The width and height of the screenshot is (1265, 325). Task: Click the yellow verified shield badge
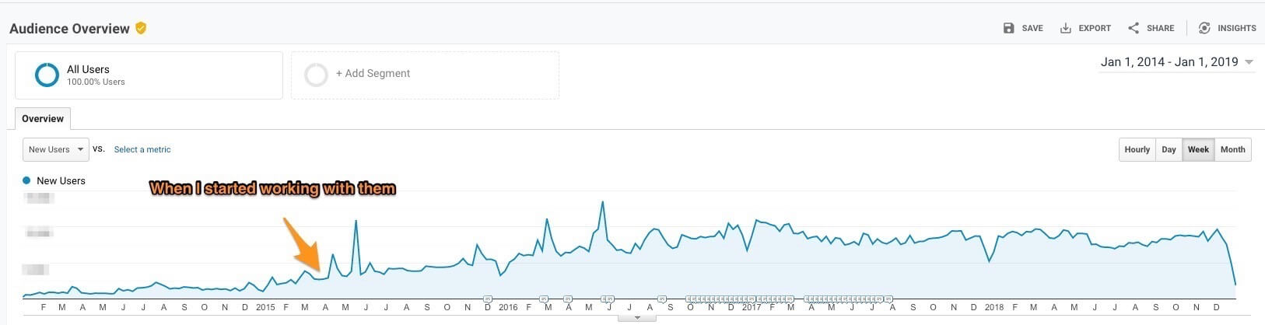click(141, 28)
